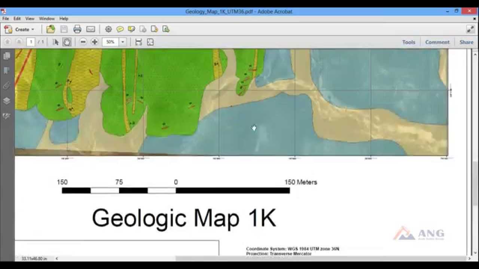Image resolution: width=479 pixels, height=269 pixels.
Task: Open the Tools pane
Action: [409, 42]
